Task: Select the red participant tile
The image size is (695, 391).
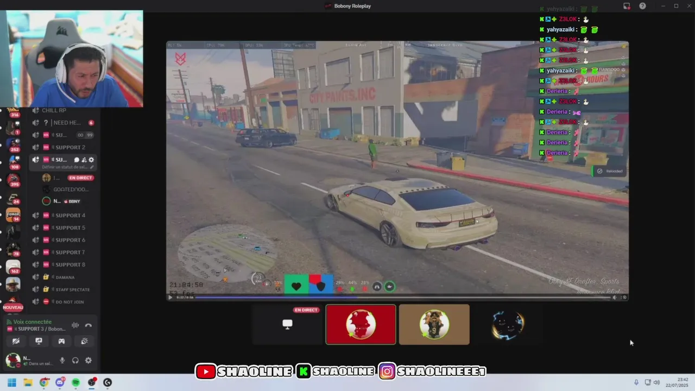Action: coord(361,324)
